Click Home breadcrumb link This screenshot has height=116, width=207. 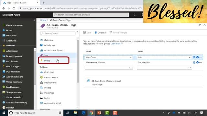[x=43, y=20]
